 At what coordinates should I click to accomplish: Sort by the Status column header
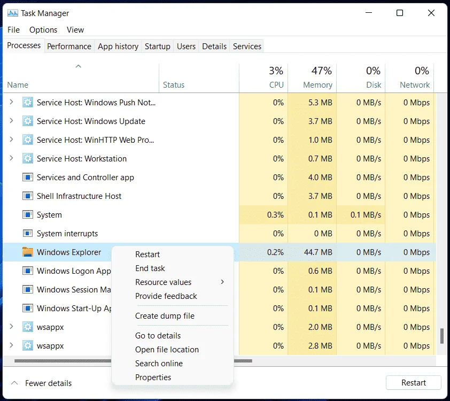[x=199, y=78]
